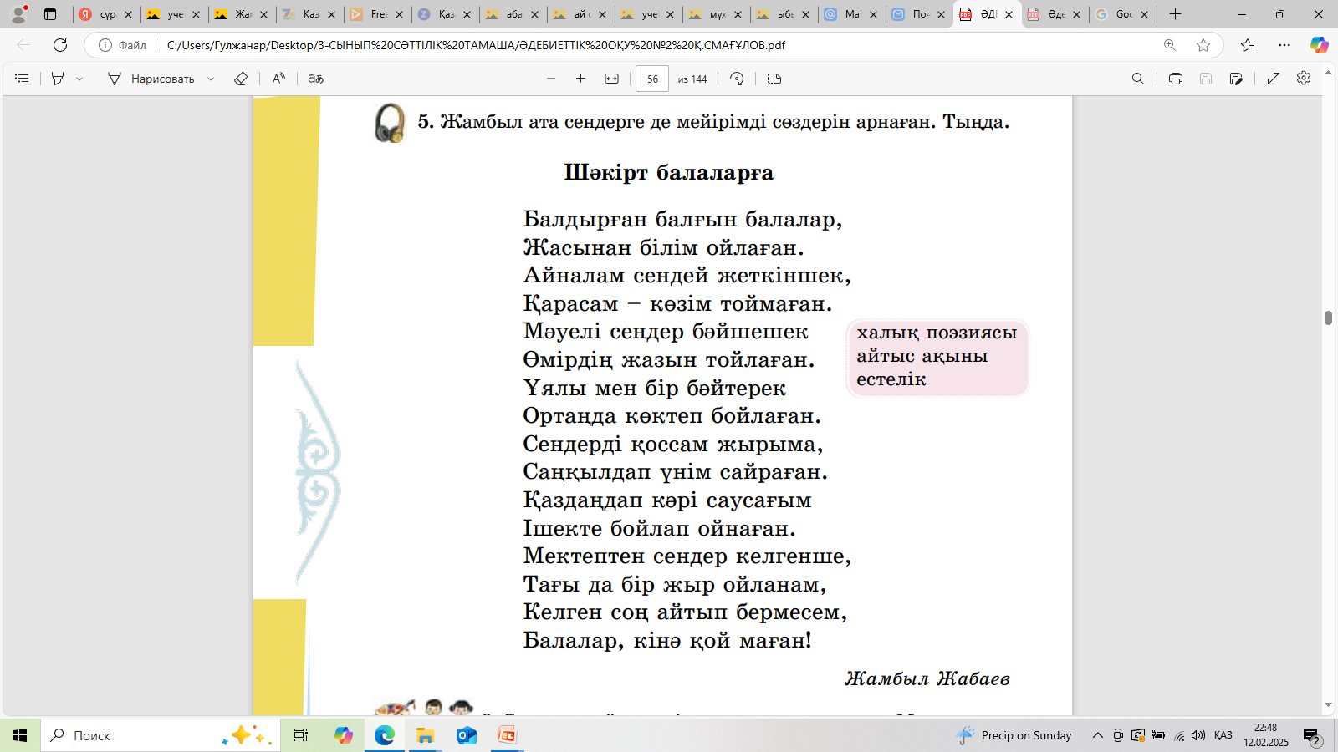Enter full screen PDF view

pos(1274,79)
